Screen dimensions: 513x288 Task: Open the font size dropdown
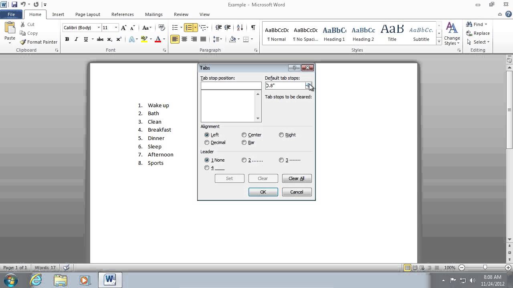(x=116, y=28)
